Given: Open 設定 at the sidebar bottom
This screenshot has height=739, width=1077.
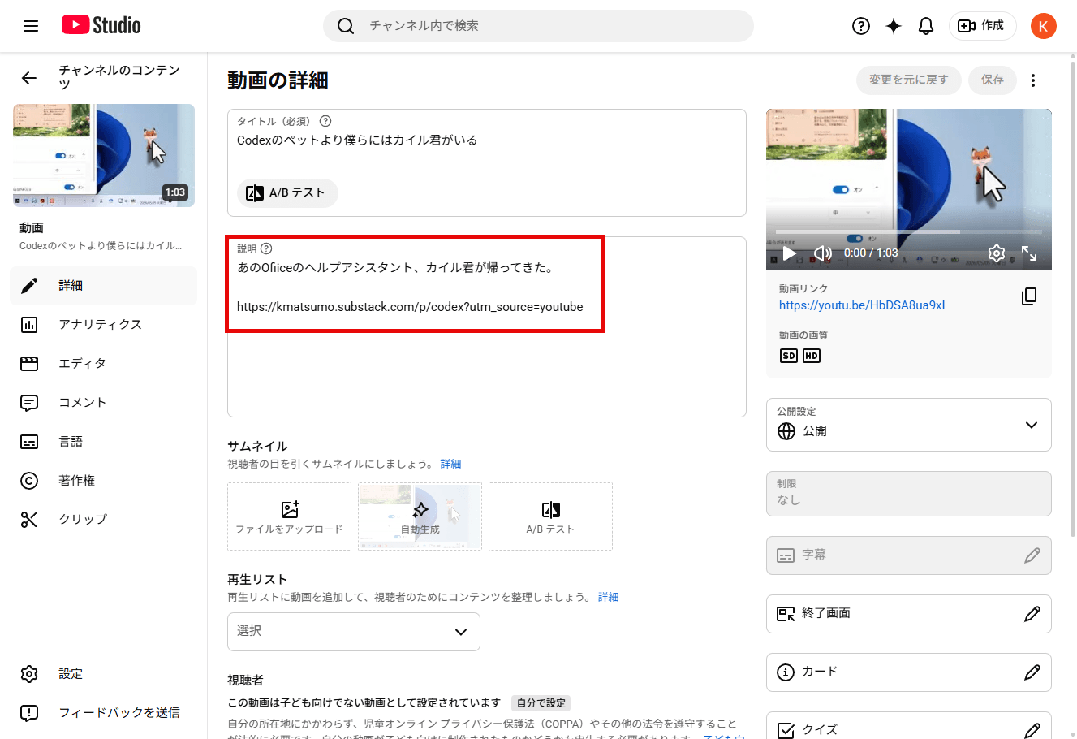Looking at the screenshot, I should (x=104, y=674).
